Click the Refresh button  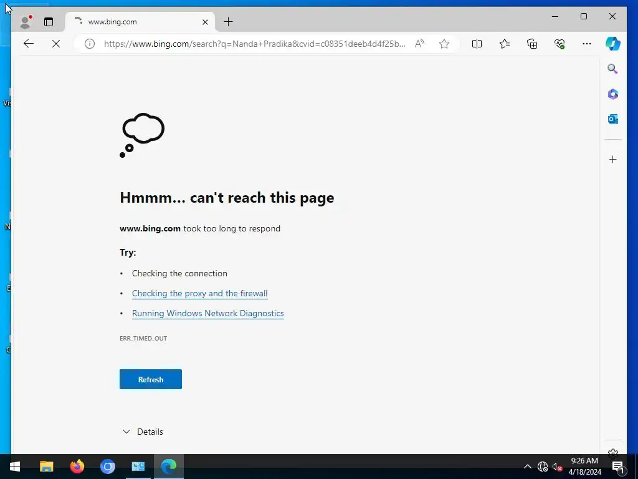[x=151, y=379]
